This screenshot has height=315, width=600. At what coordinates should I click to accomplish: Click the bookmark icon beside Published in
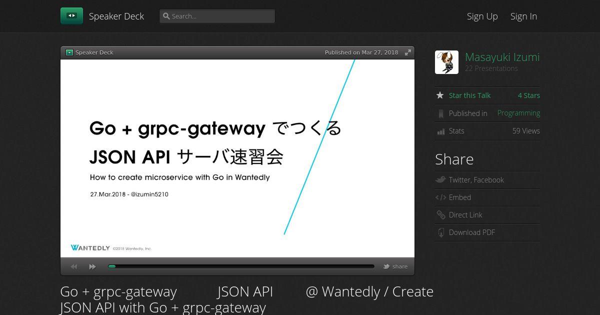coord(440,113)
